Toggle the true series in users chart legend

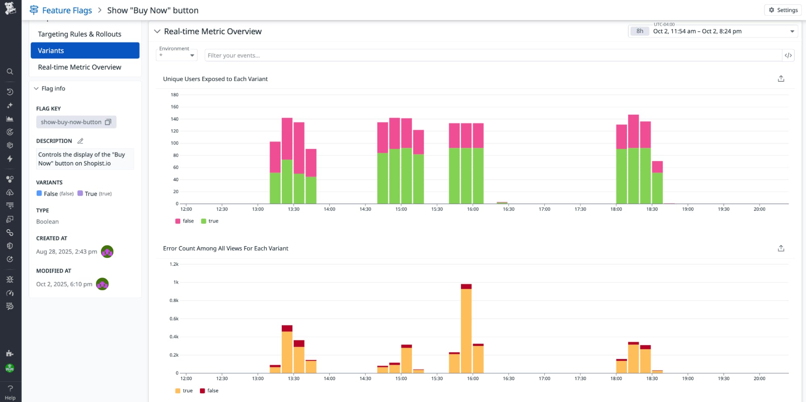point(210,221)
